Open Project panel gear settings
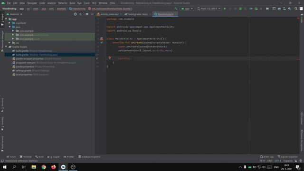Viewport: 304px width, 171px height. (87, 14)
